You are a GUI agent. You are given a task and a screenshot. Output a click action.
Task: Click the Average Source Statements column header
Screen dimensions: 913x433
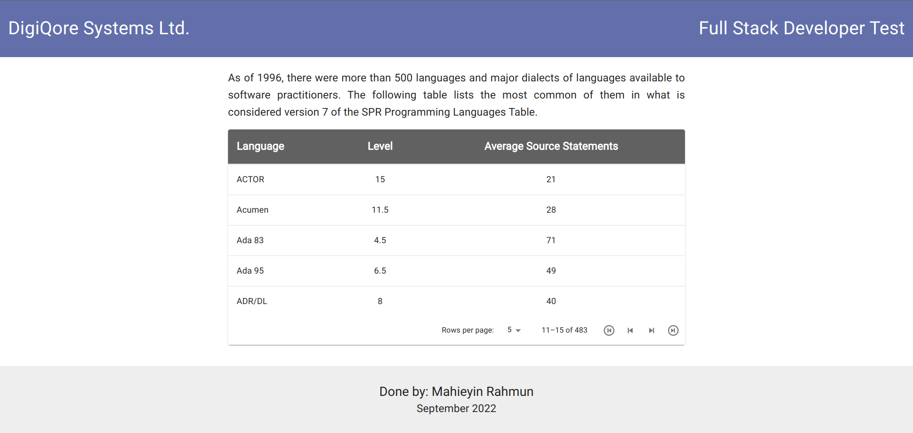[x=551, y=146]
